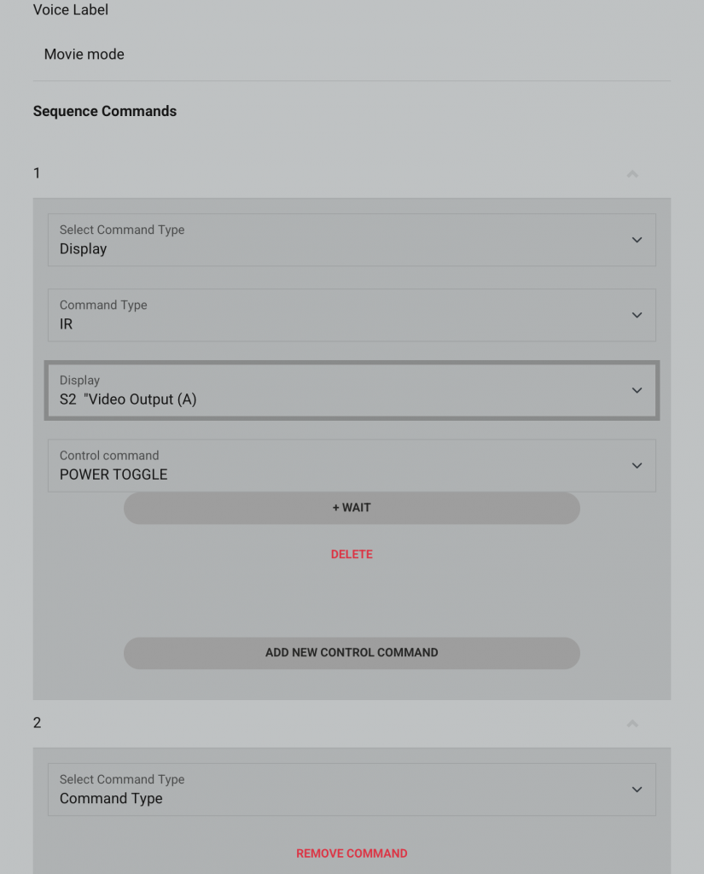Click REMOVE COMMAND link

point(352,854)
